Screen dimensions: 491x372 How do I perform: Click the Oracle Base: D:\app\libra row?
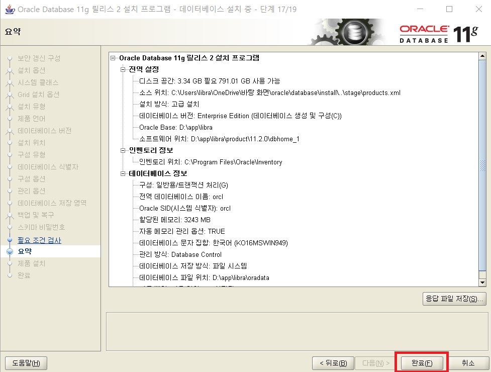[176, 128]
